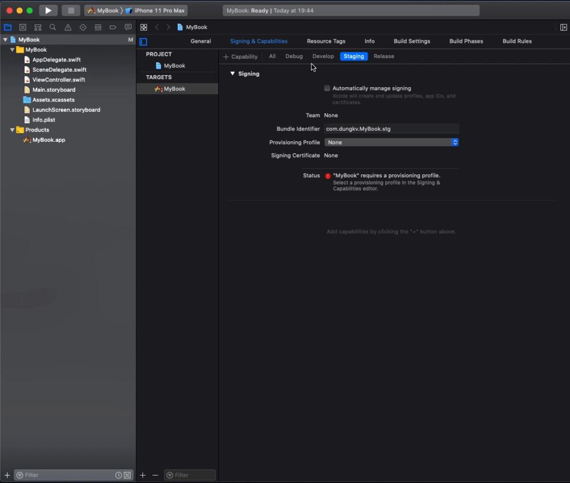Open LaunchScreen.storyboard
The height and width of the screenshot is (483, 570).
pos(66,110)
